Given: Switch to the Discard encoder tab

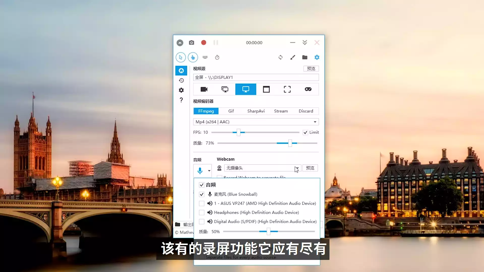Looking at the screenshot, I should (x=306, y=111).
